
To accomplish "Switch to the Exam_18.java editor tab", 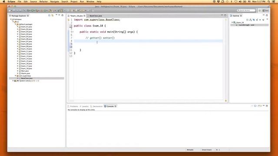I will point(76,16).
